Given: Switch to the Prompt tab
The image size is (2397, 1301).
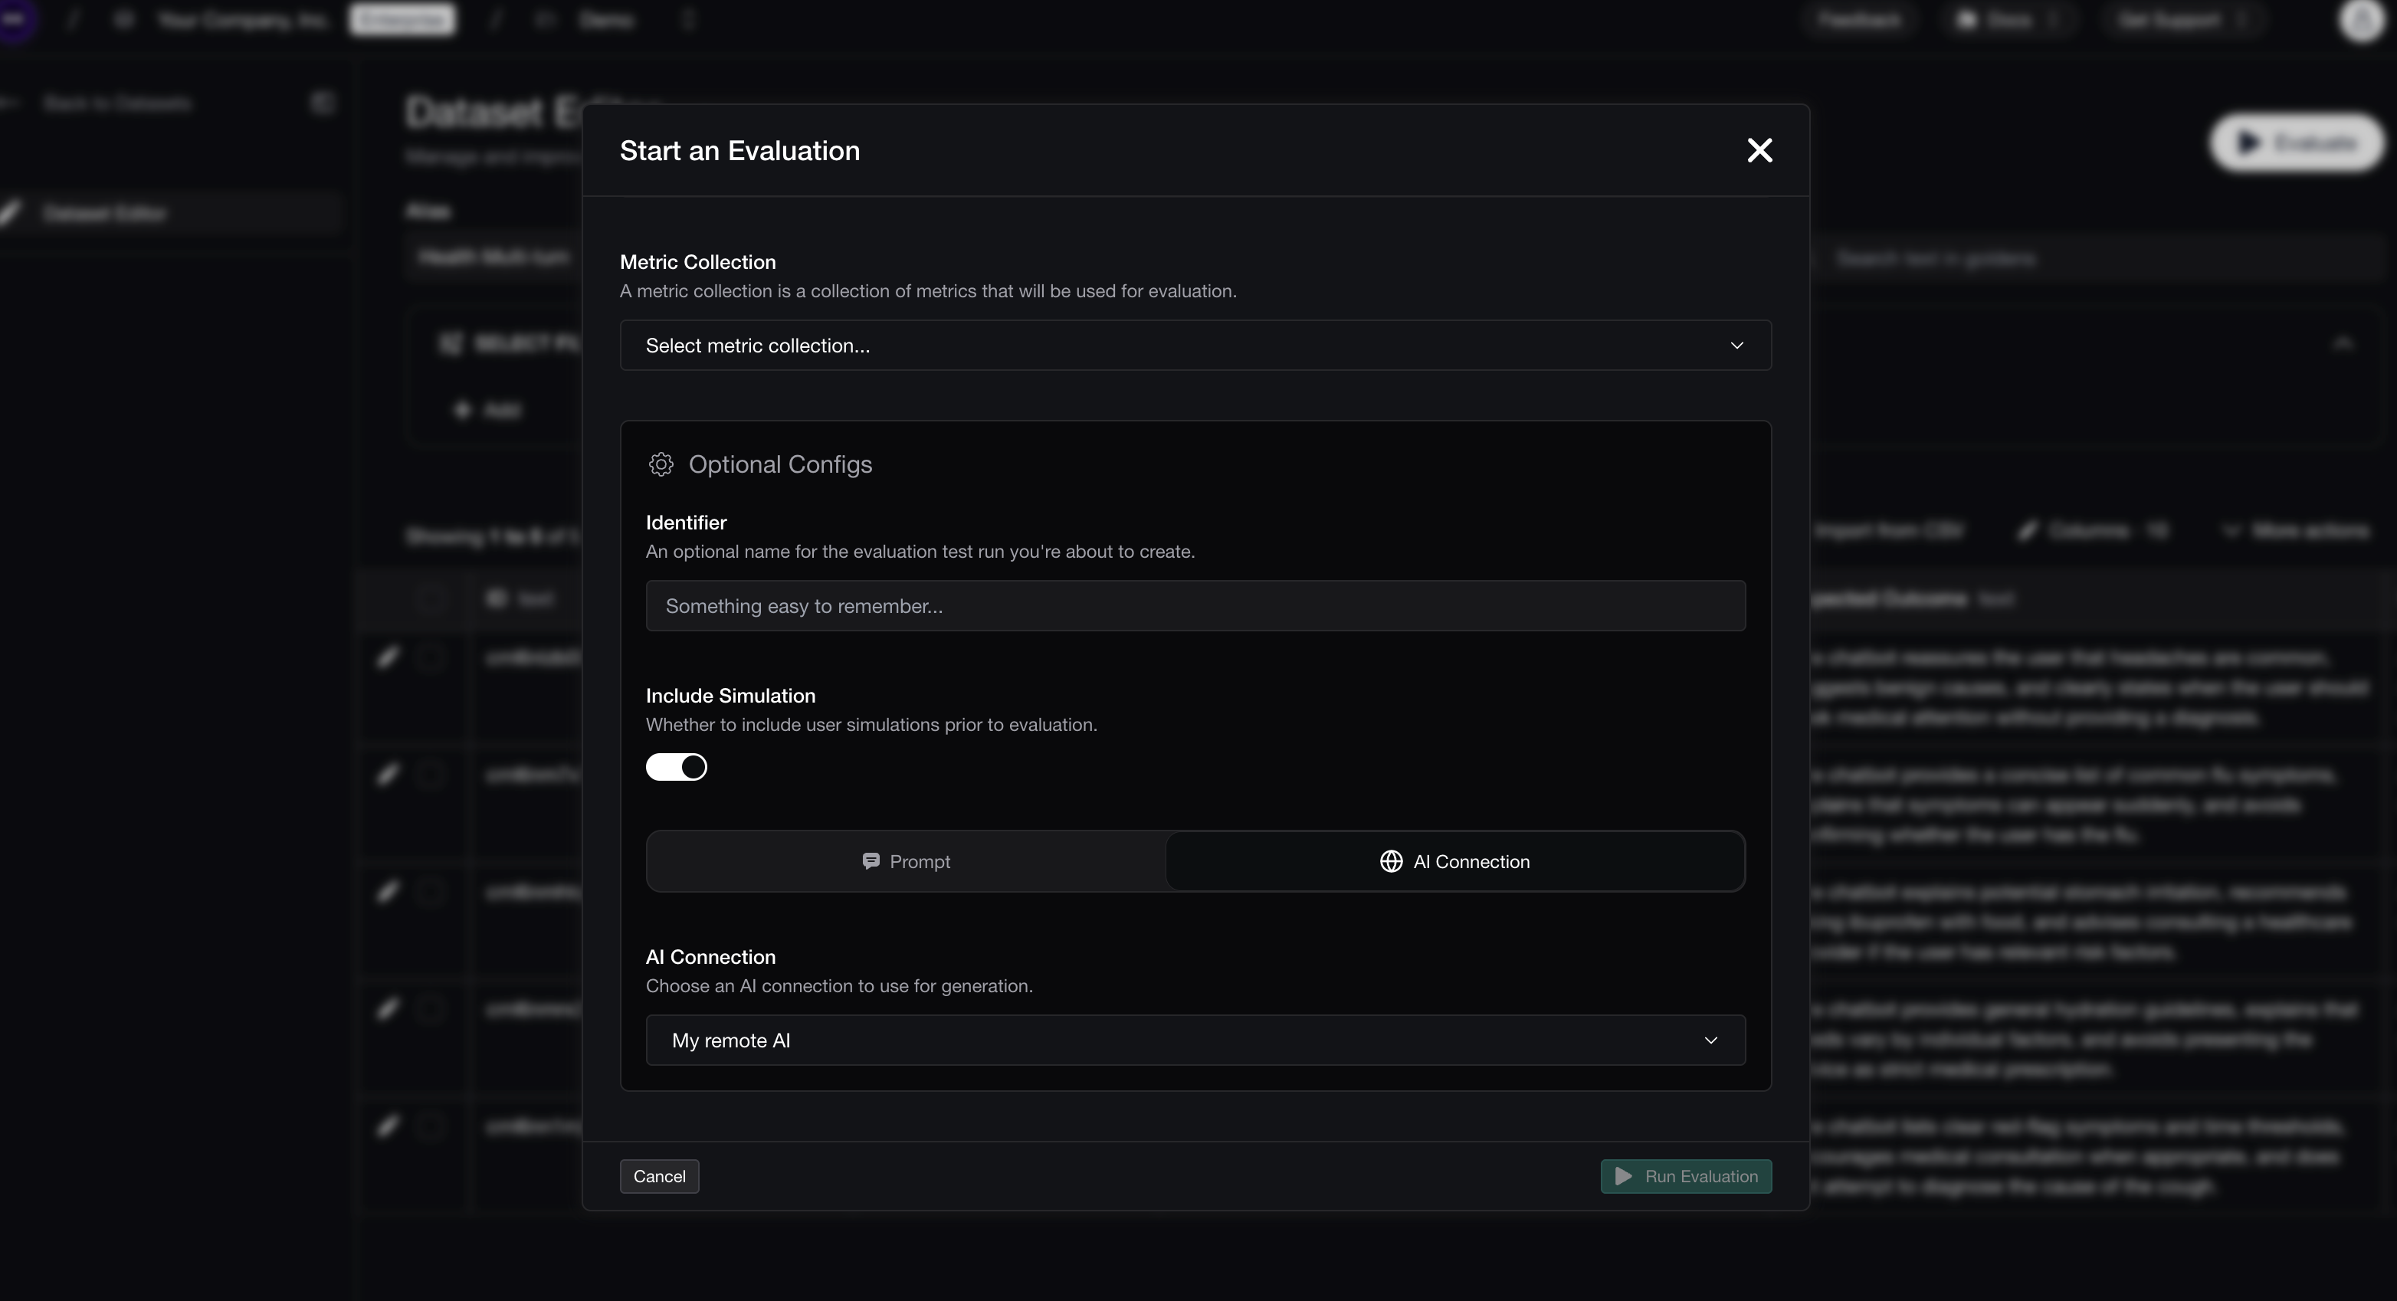Looking at the screenshot, I should point(907,862).
